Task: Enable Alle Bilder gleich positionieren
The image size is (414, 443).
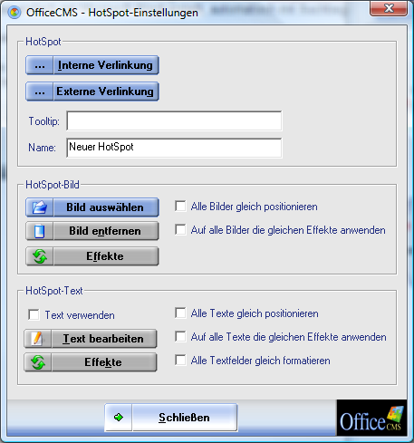Action: [180, 207]
